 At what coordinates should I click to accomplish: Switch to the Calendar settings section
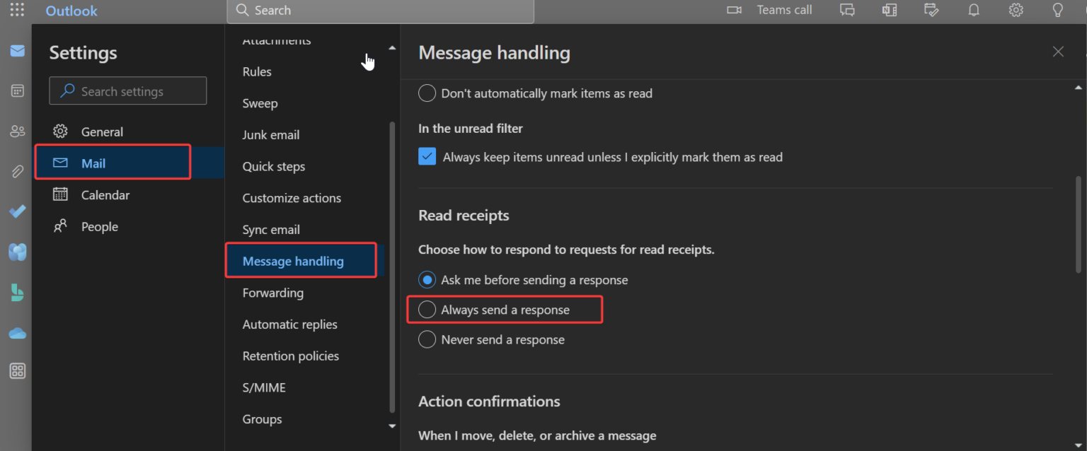pyautogui.click(x=105, y=194)
